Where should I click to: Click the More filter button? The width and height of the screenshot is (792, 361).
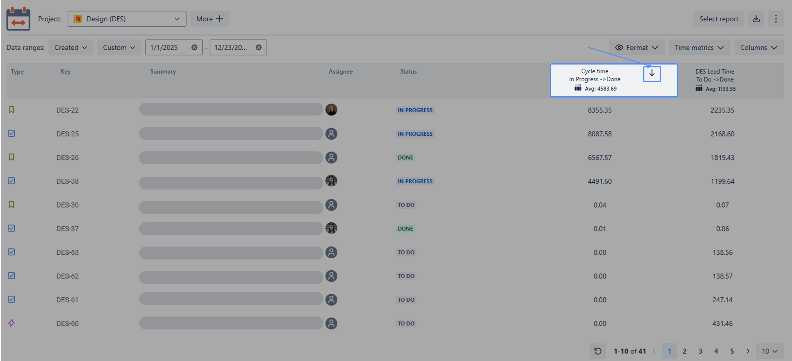[x=210, y=19]
